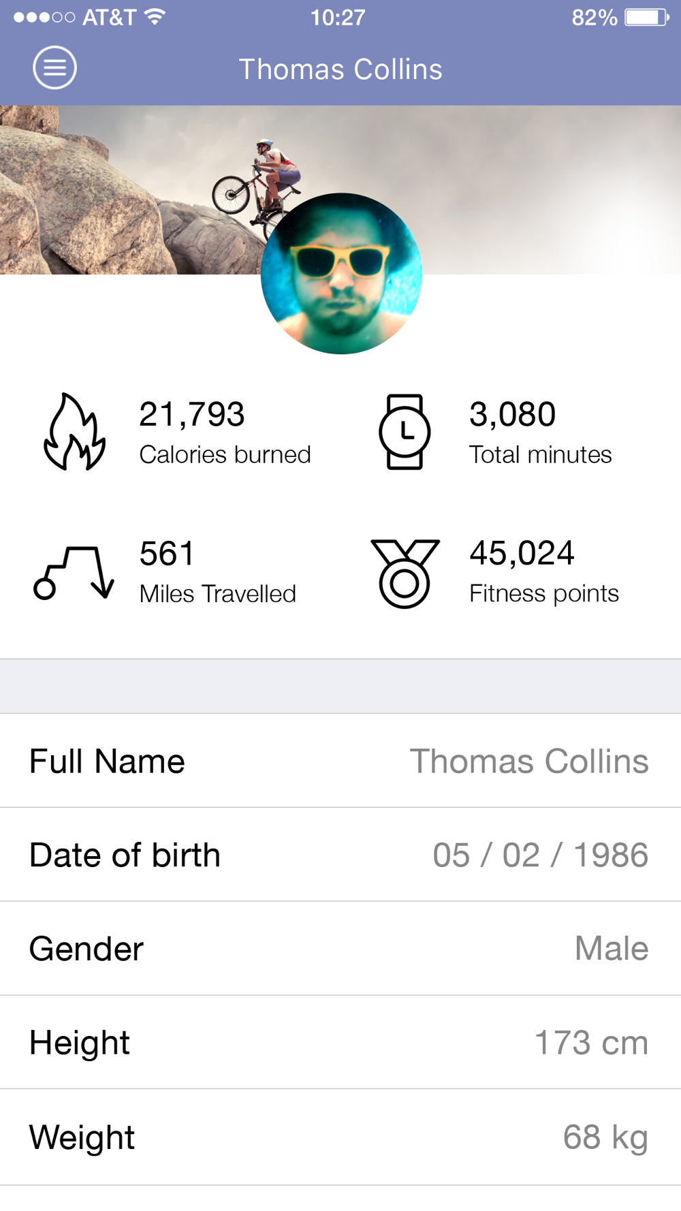The width and height of the screenshot is (681, 1211).
Task: Tap the 21,793 Calories burned stat
Action: [x=225, y=433]
